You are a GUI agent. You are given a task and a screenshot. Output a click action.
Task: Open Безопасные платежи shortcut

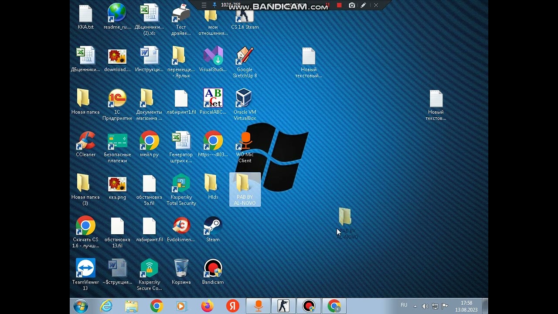click(117, 148)
